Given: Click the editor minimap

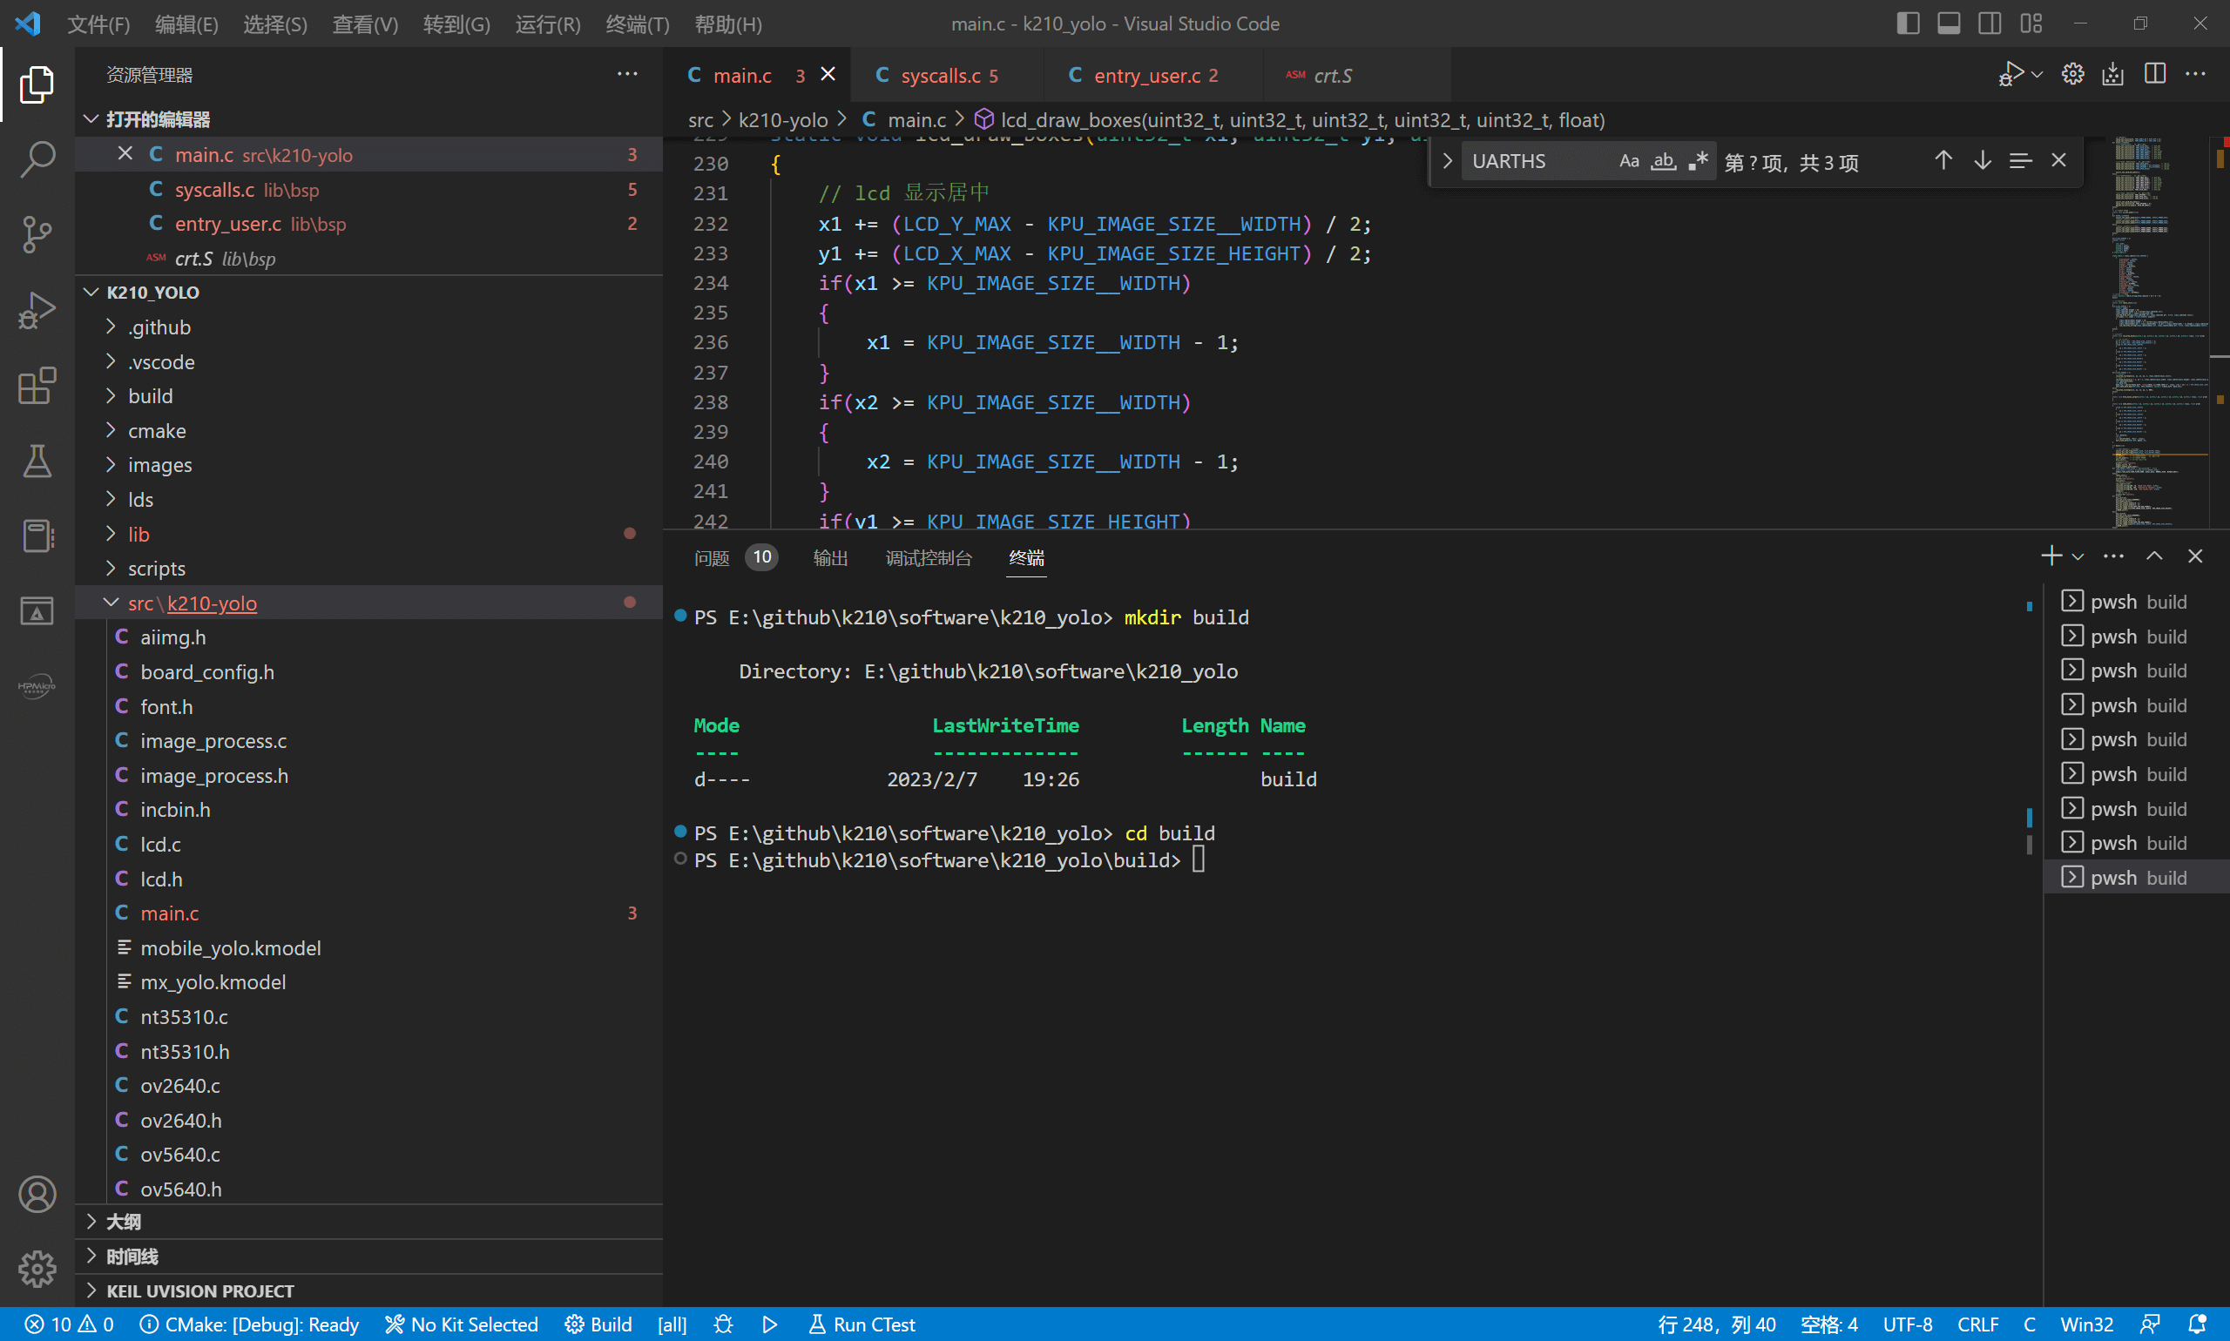Looking at the screenshot, I should [x=2160, y=333].
